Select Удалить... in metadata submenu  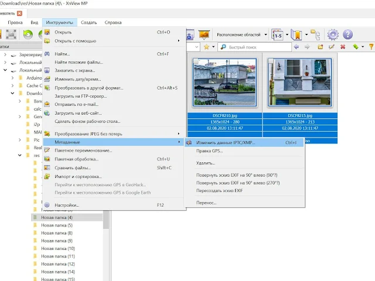click(244, 163)
